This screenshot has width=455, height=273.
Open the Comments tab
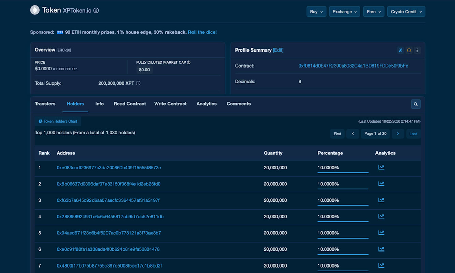[x=239, y=104]
